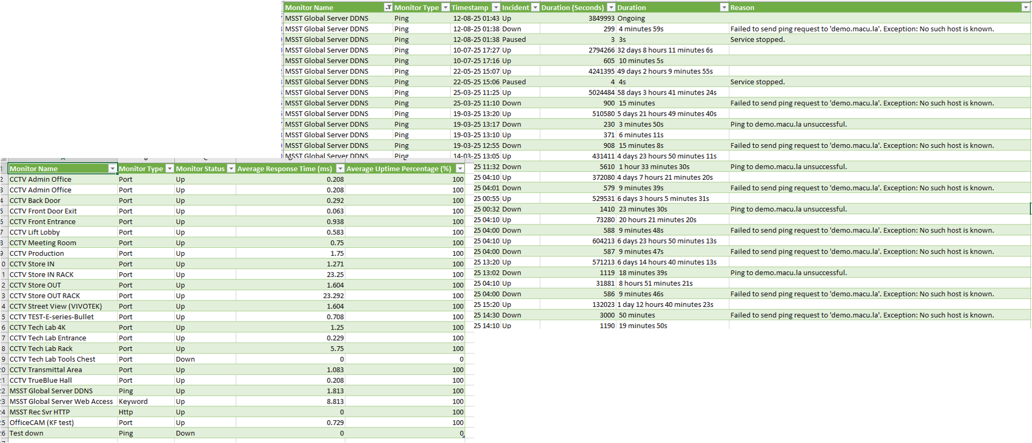The image size is (1032, 443).
Task: Click the CCTV Street View (VIVOTEK) cell
Action: pyautogui.click(x=55, y=306)
